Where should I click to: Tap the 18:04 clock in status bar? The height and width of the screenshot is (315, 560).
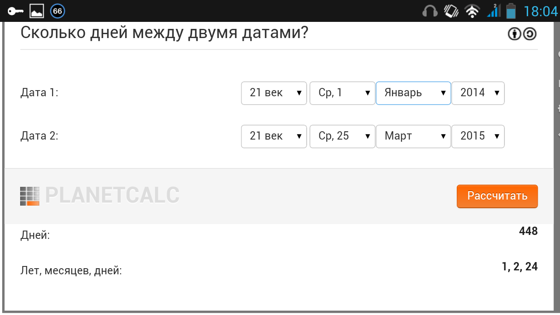(x=541, y=11)
